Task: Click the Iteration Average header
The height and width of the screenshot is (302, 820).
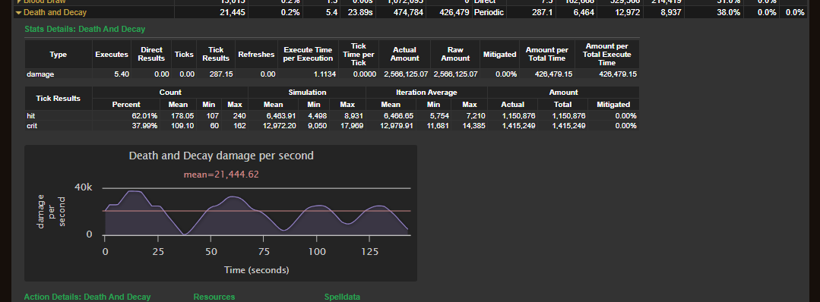Action: tap(426, 93)
